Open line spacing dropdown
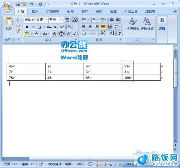The image size is (180, 168). [117, 27]
